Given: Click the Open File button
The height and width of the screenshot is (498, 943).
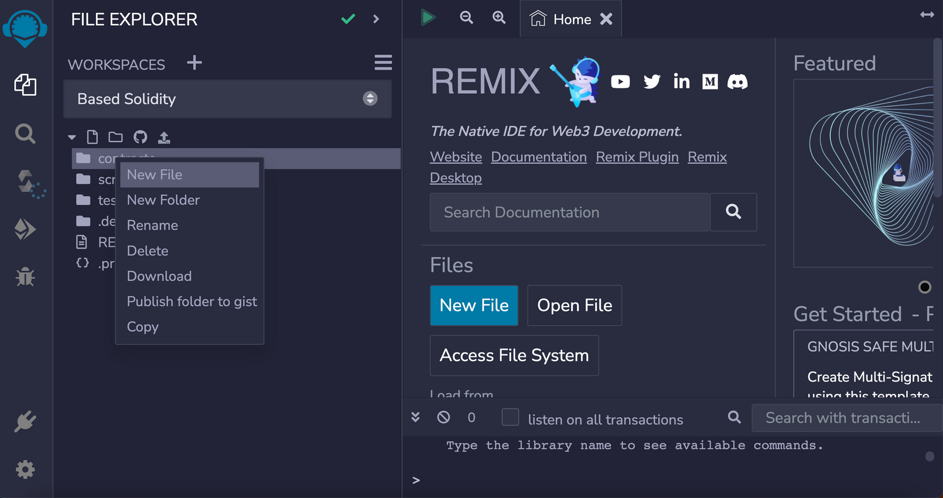Looking at the screenshot, I should click(575, 305).
